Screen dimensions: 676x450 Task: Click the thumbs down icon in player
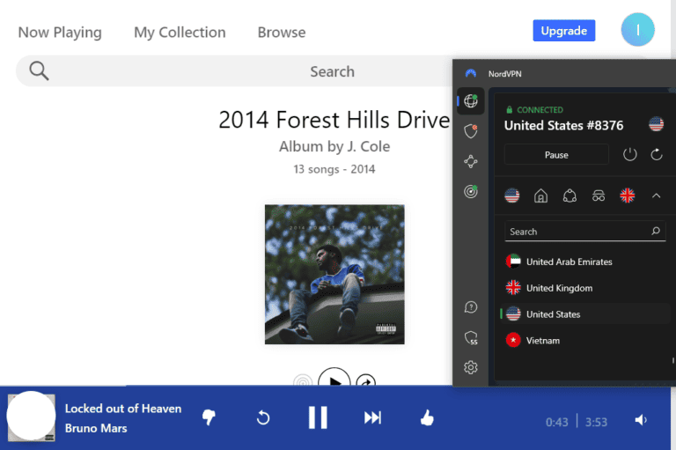pos(209,417)
